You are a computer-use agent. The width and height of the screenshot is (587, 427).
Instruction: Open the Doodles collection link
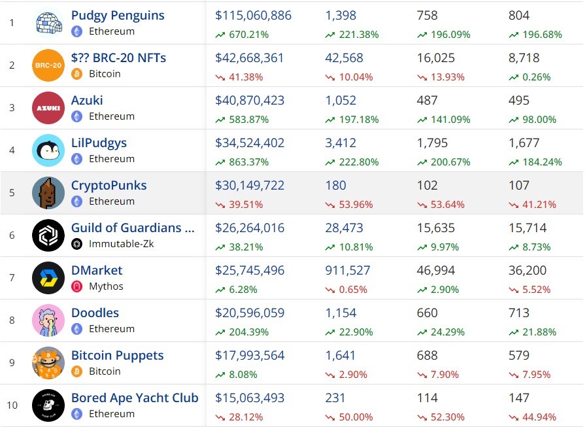pyautogui.click(x=95, y=313)
